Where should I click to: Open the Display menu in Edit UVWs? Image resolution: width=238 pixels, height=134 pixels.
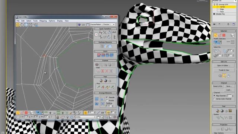click(x=60, y=21)
